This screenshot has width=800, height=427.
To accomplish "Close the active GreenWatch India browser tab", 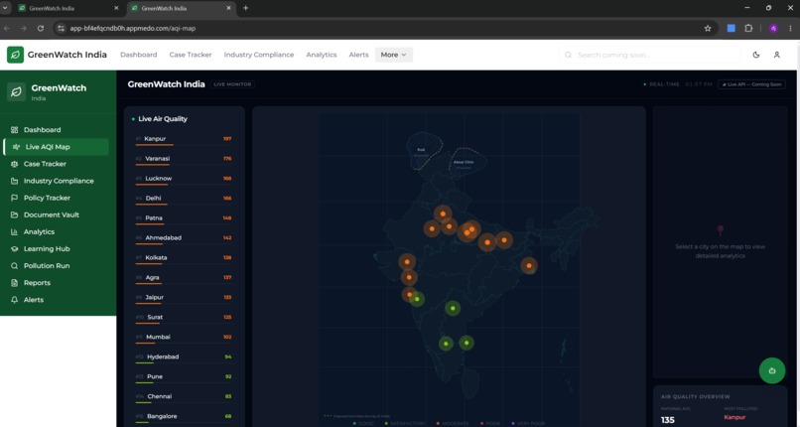I will tap(228, 8).
